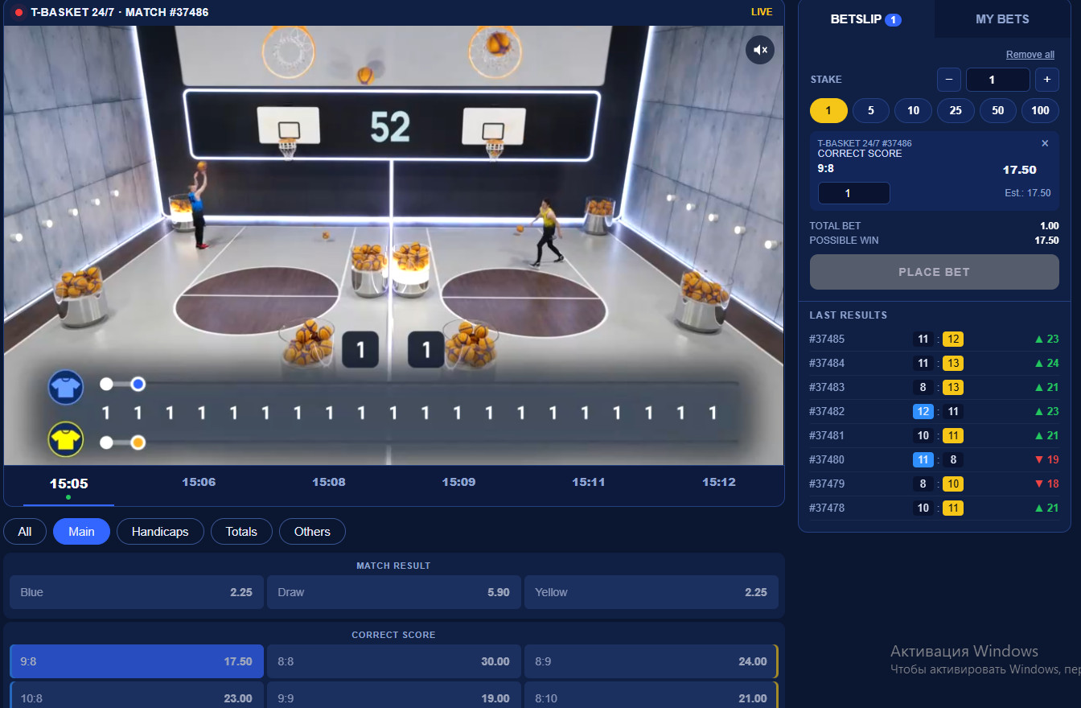Increase stake with the plus button

point(1046,80)
